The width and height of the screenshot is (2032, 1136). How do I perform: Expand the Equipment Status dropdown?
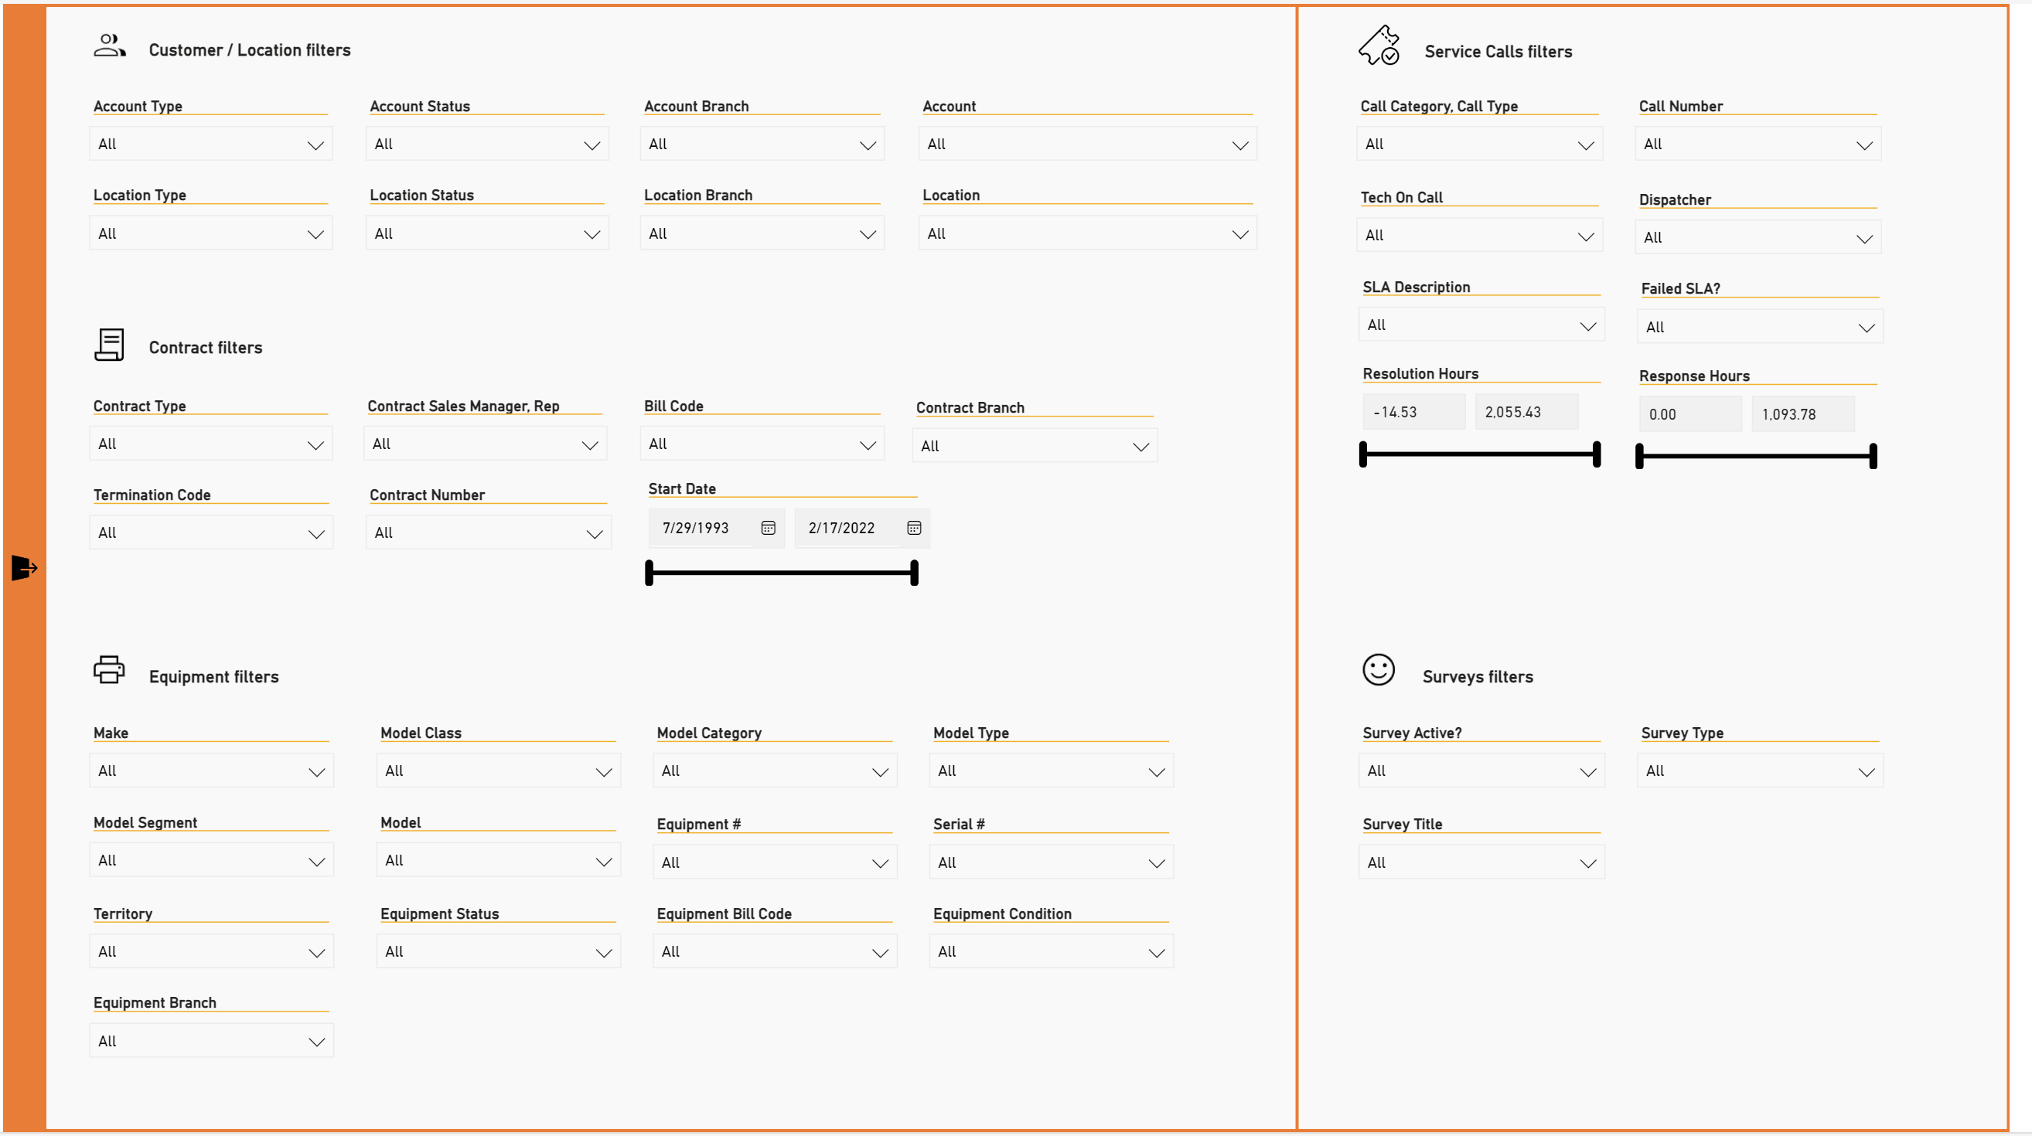tap(499, 952)
